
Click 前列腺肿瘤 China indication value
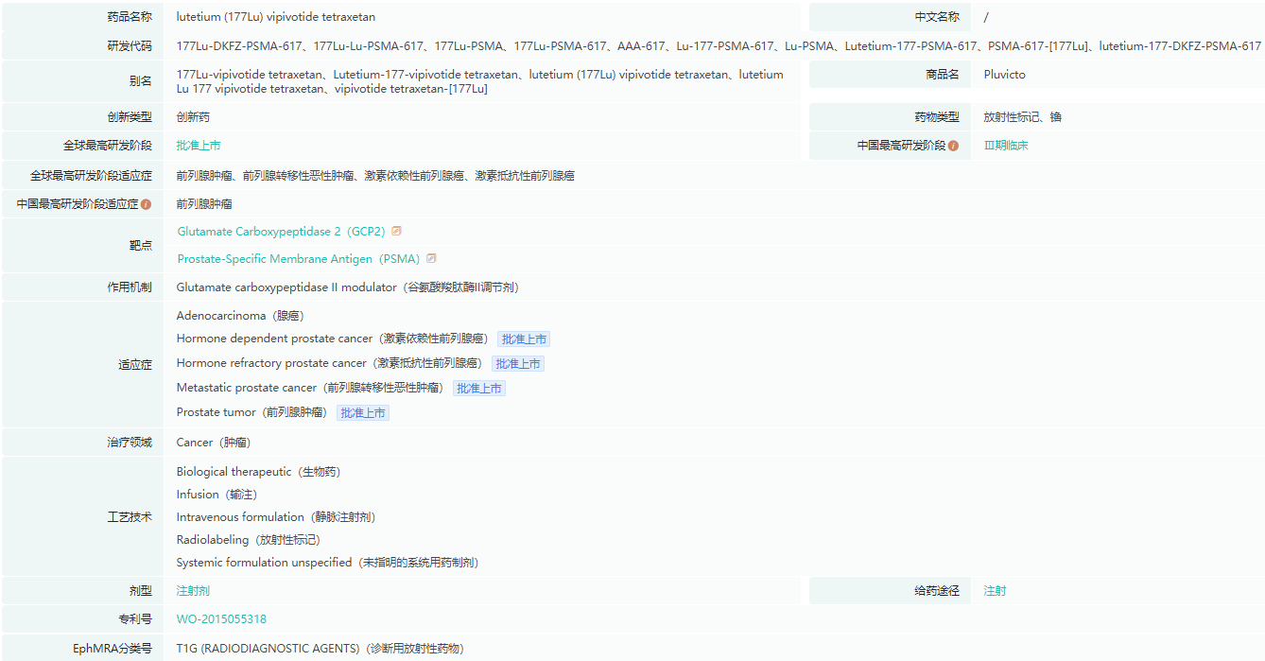204,204
